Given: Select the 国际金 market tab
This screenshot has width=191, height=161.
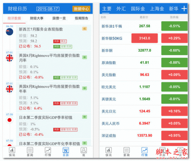Looking at the screenshot, I should coord(138,9).
